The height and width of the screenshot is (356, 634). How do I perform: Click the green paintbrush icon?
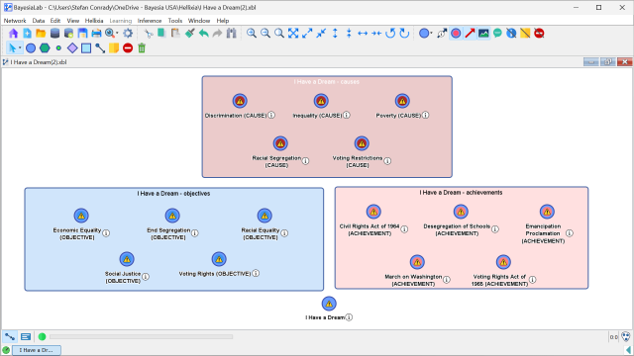189,34
